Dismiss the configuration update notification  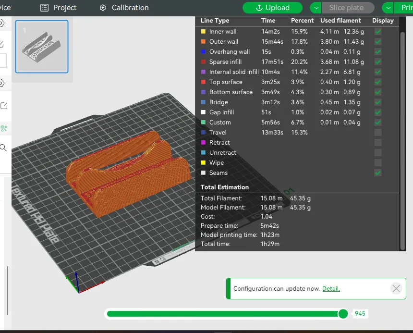coord(396,288)
